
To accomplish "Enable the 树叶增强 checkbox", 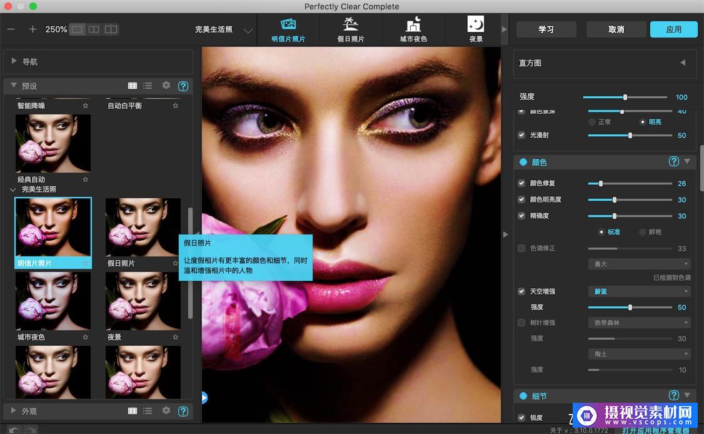I will click(521, 323).
